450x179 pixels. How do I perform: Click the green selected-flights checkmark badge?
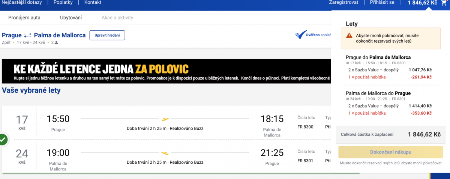pyautogui.click(x=3, y=140)
